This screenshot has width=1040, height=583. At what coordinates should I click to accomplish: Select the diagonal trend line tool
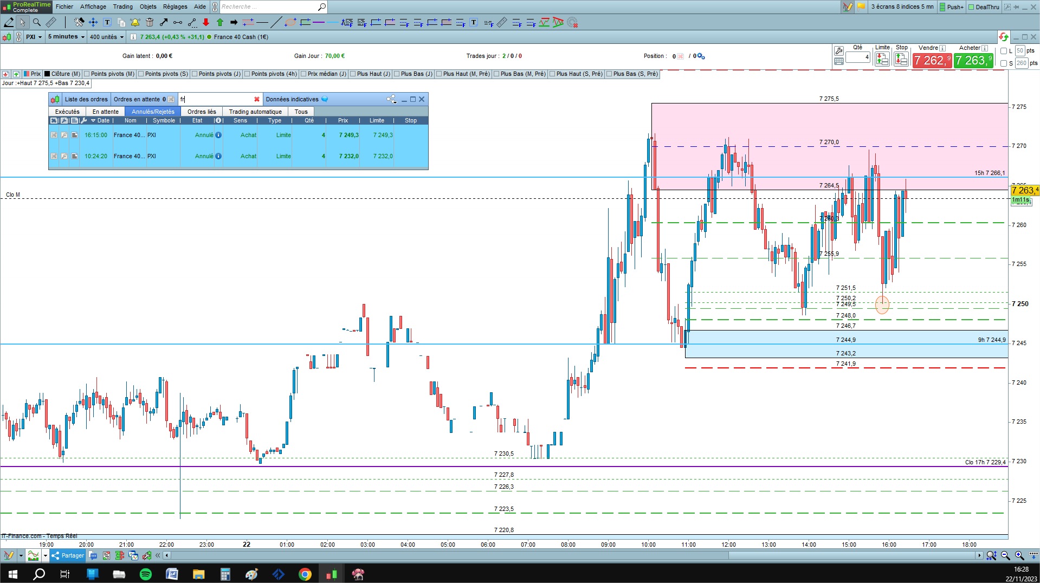point(276,22)
